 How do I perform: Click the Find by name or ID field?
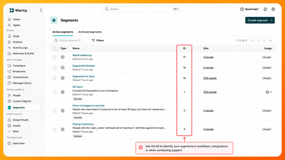[x=71, y=40]
